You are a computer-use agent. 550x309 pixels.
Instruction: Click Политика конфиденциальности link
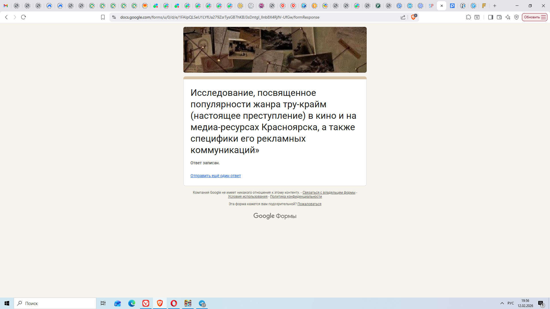(x=296, y=197)
